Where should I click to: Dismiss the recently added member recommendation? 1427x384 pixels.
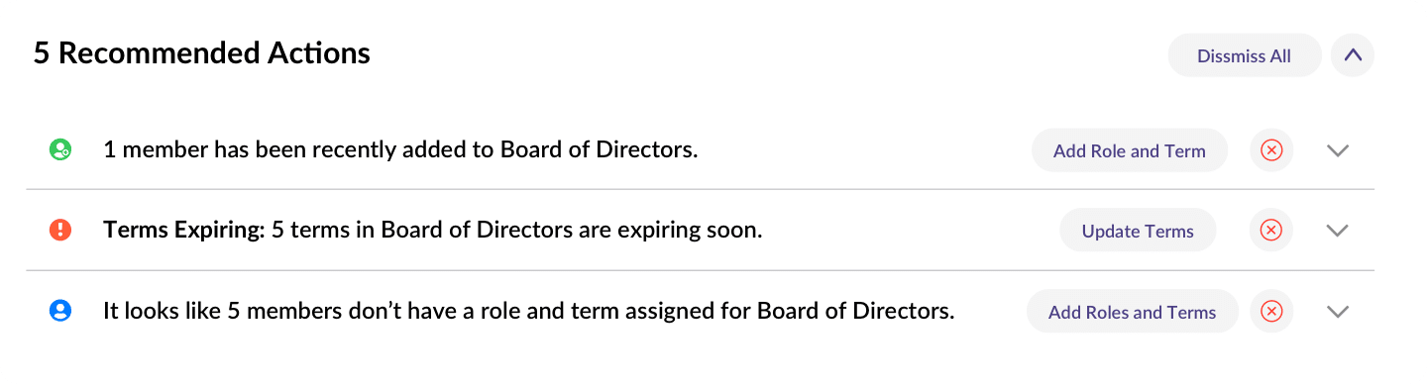coord(1271,150)
